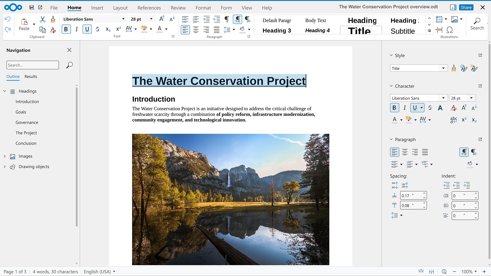Image resolution: width=491 pixels, height=276 pixels.
Task: Open the font color picker
Action: pos(166,29)
